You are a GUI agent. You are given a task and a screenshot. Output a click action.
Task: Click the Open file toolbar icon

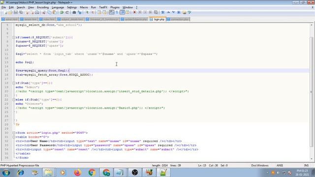[x=10, y=12]
